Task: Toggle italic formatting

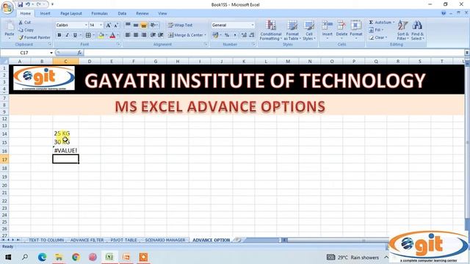Action: click(x=67, y=35)
